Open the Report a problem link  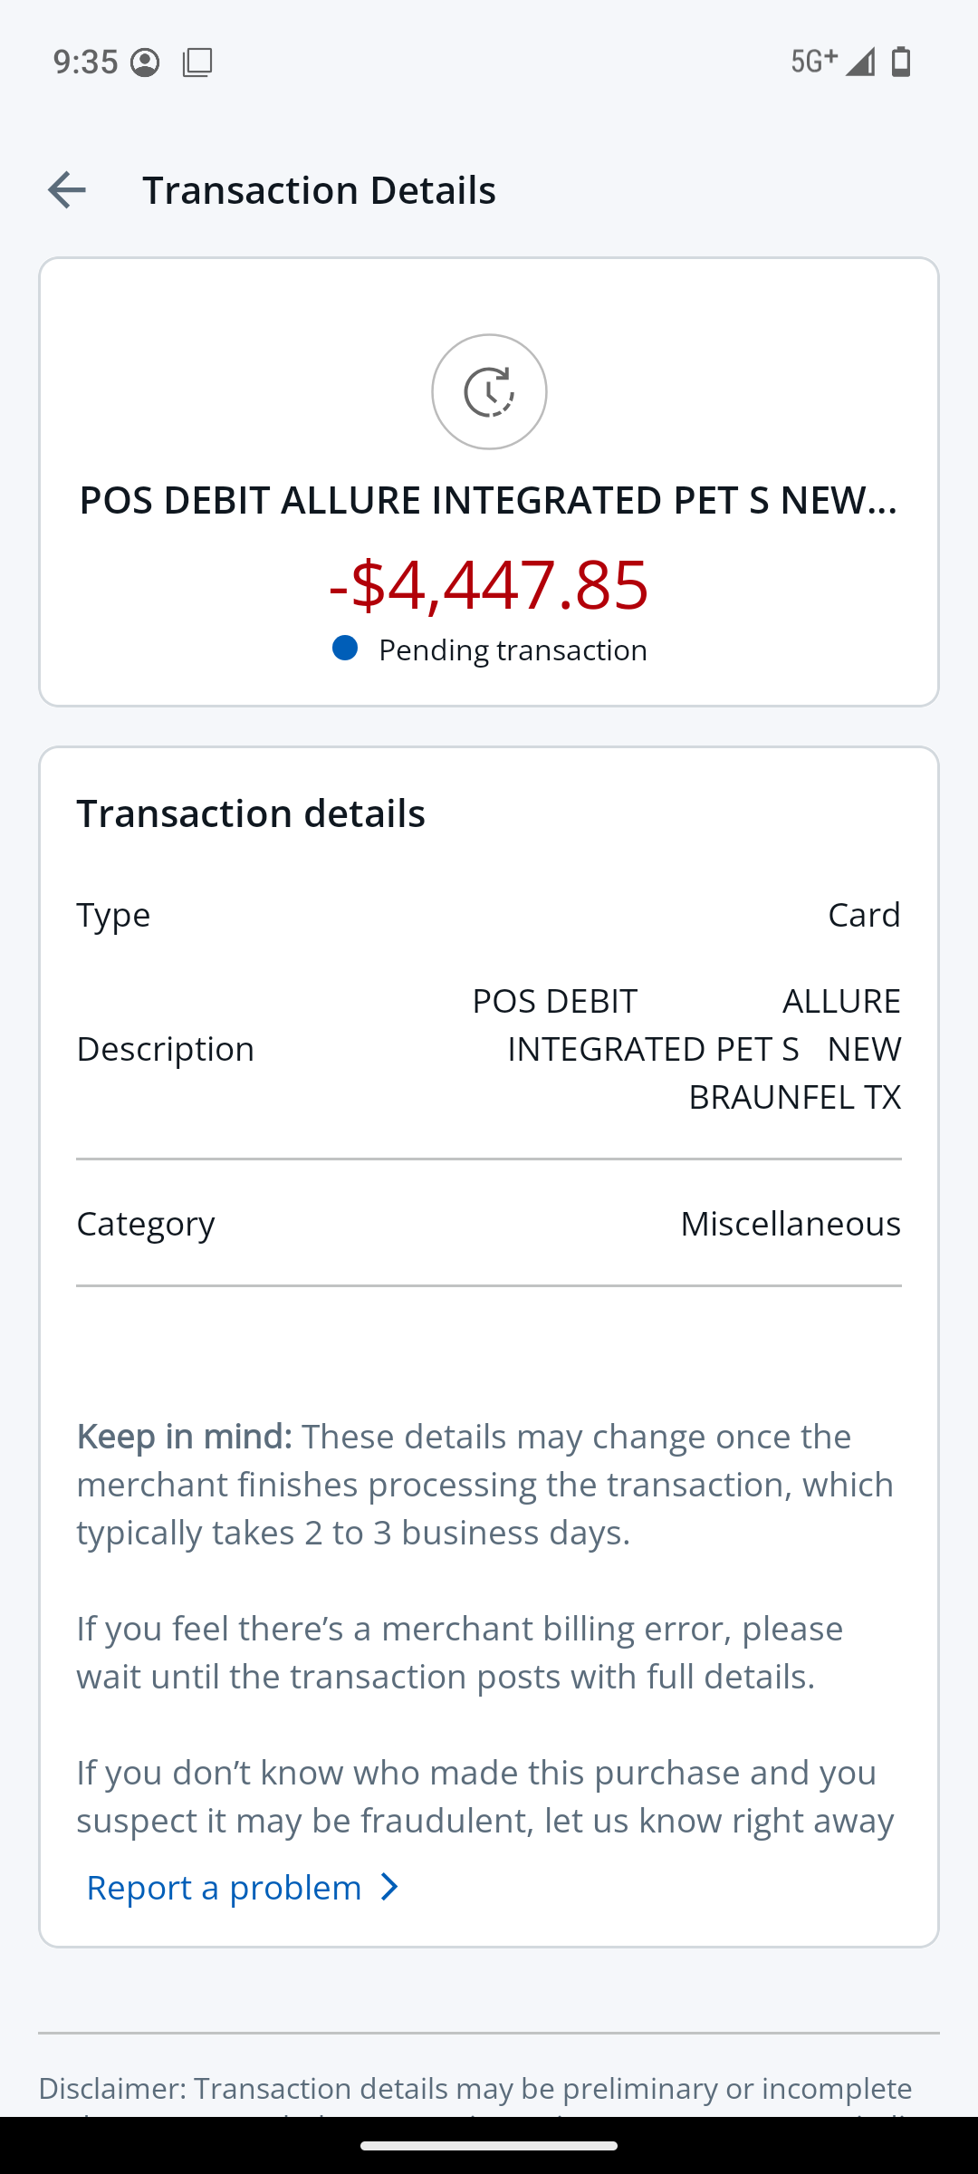[225, 1888]
